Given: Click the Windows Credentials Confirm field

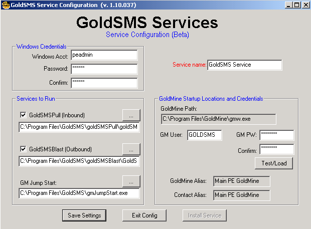Looking at the screenshot, I should (x=104, y=83).
